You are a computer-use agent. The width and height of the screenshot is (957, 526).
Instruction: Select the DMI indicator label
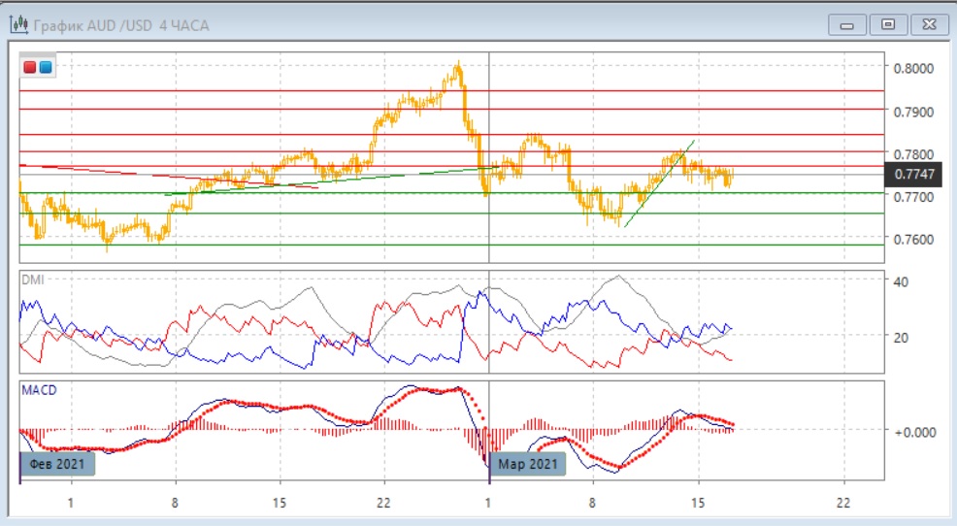coord(35,279)
